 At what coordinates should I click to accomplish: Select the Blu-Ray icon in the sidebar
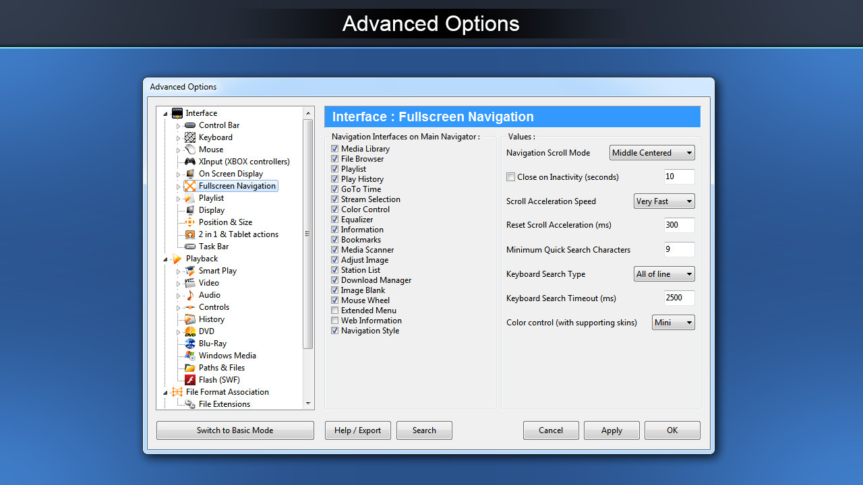(189, 343)
